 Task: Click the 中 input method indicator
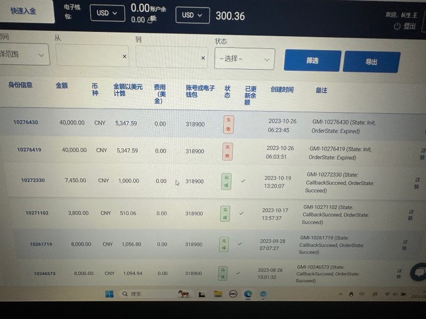tap(362, 294)
